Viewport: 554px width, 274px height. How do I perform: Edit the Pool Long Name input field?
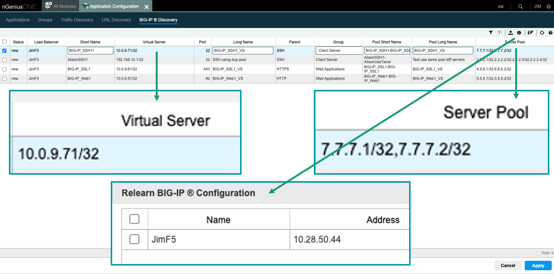point(443,51)
